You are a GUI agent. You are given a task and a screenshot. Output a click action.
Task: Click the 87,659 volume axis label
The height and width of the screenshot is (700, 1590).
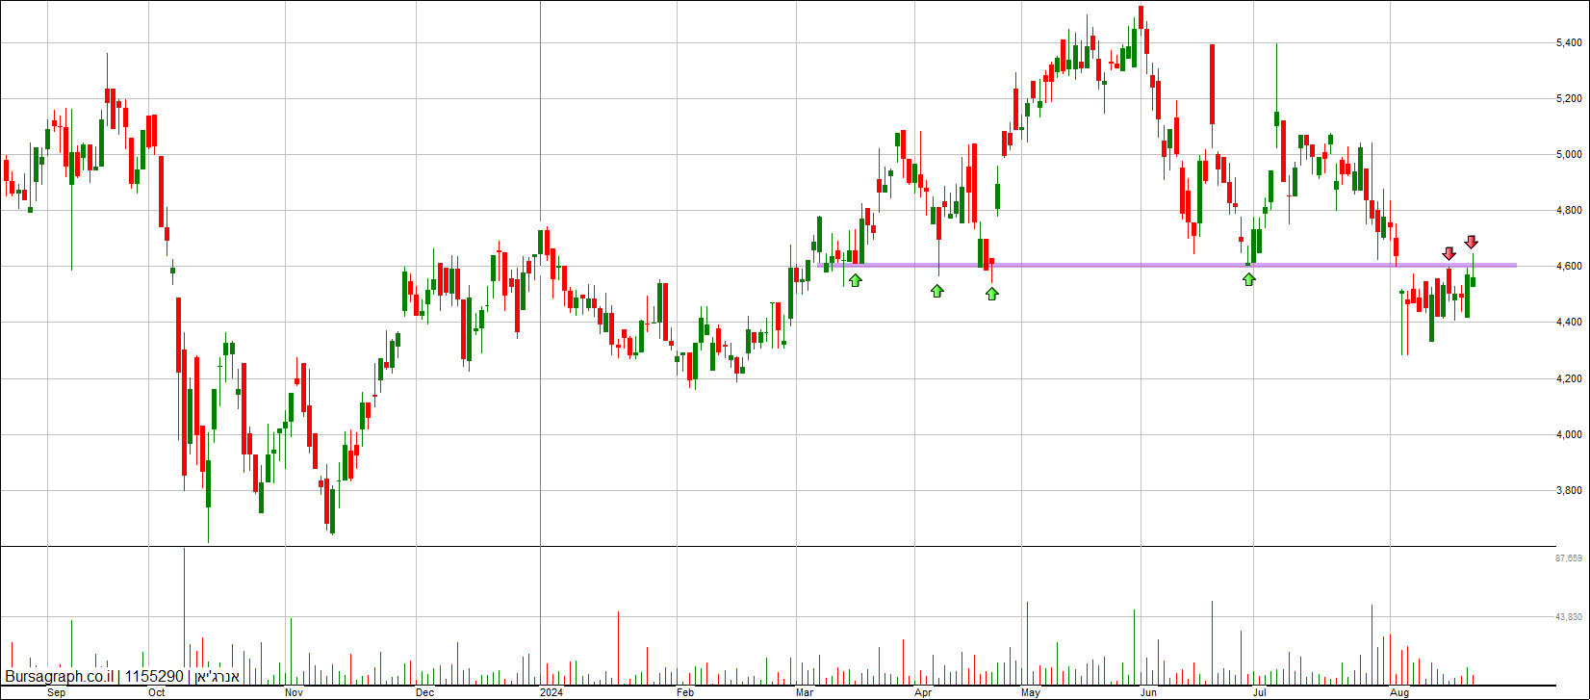click(x=1569, y=558)
